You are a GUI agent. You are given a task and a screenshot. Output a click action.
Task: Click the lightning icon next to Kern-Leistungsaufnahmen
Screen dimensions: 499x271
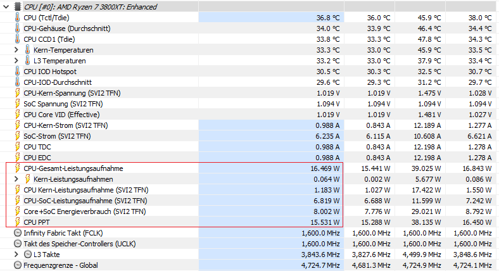tap(28, 179)
